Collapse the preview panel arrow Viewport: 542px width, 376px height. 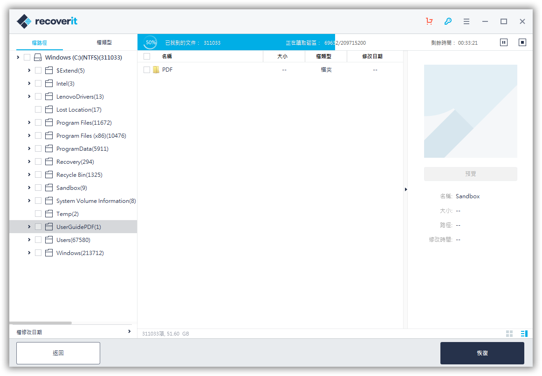(x=405, y=189)
